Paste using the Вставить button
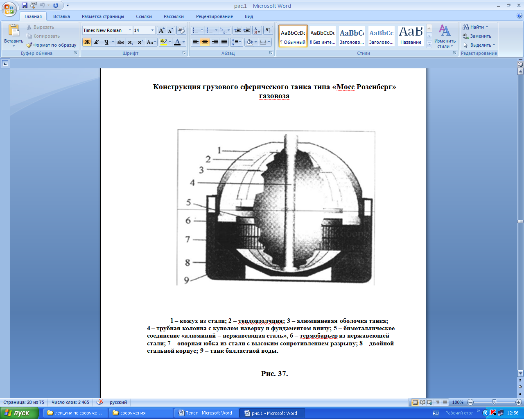The height and width of the screenshot is (419, 524). 14,36
